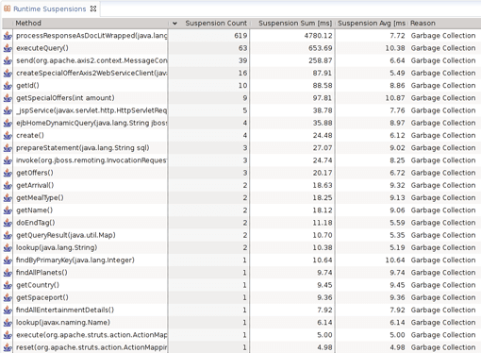The height and width of the screenshot is (353, 481).
Task: Toggle sort arrow in Method column header
Action: pos(174,24)
